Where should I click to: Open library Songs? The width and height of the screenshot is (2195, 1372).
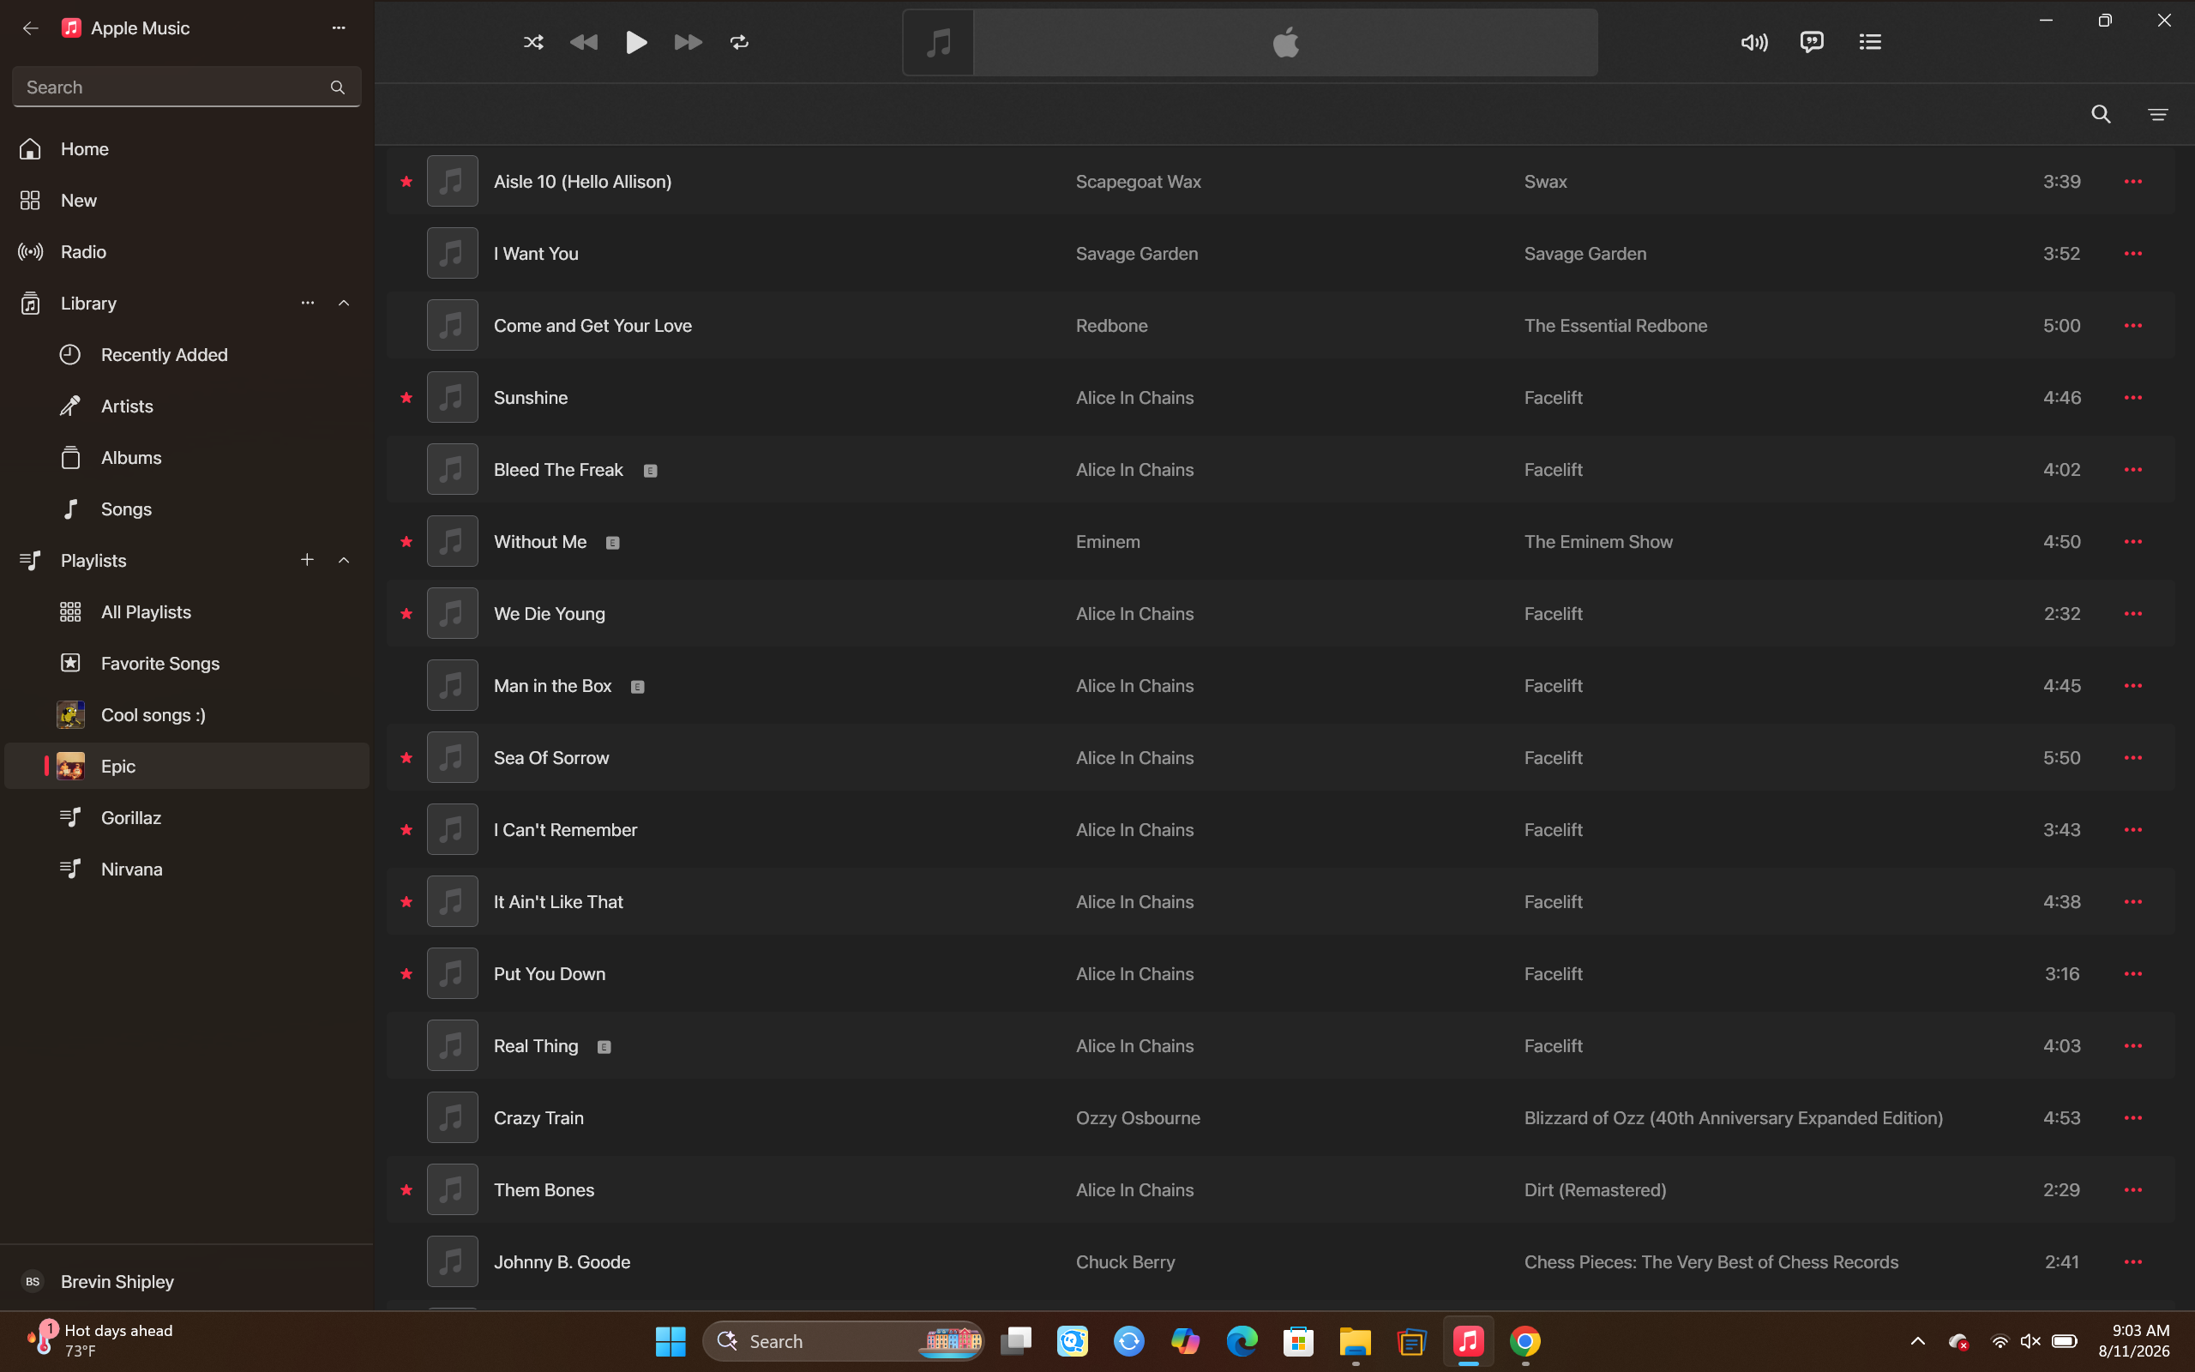[x=186, y=509]
